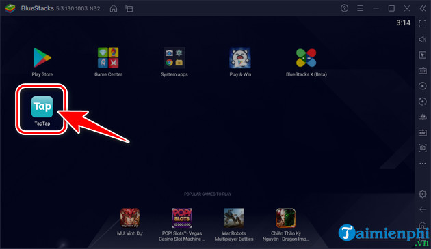Open the Game Center app
The width and height of the screenshot is (431, 249).
(x=108, y=57)
